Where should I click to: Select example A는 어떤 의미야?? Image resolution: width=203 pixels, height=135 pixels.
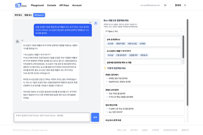[115, 112]
